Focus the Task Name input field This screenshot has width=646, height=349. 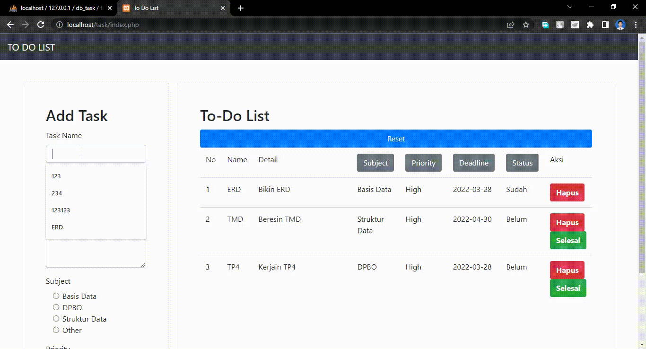(96, 154)
